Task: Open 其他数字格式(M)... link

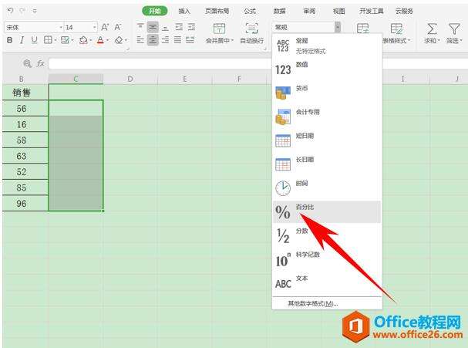Action: (x=312, y=304)
